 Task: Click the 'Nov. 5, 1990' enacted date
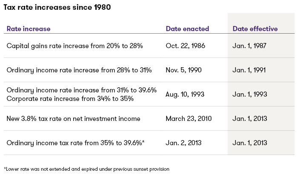[x=184, y=69]
